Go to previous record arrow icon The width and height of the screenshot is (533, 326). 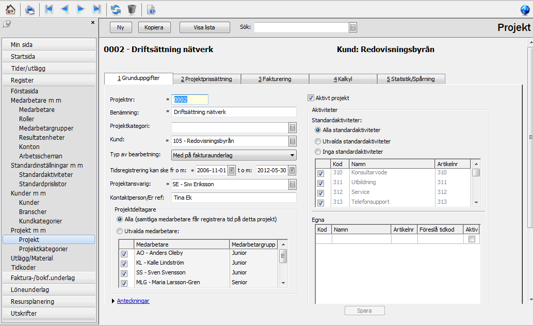coord(64,9)
